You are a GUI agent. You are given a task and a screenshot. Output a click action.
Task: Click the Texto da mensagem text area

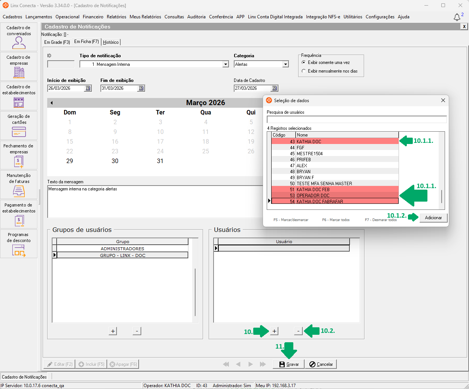[155, 202]
